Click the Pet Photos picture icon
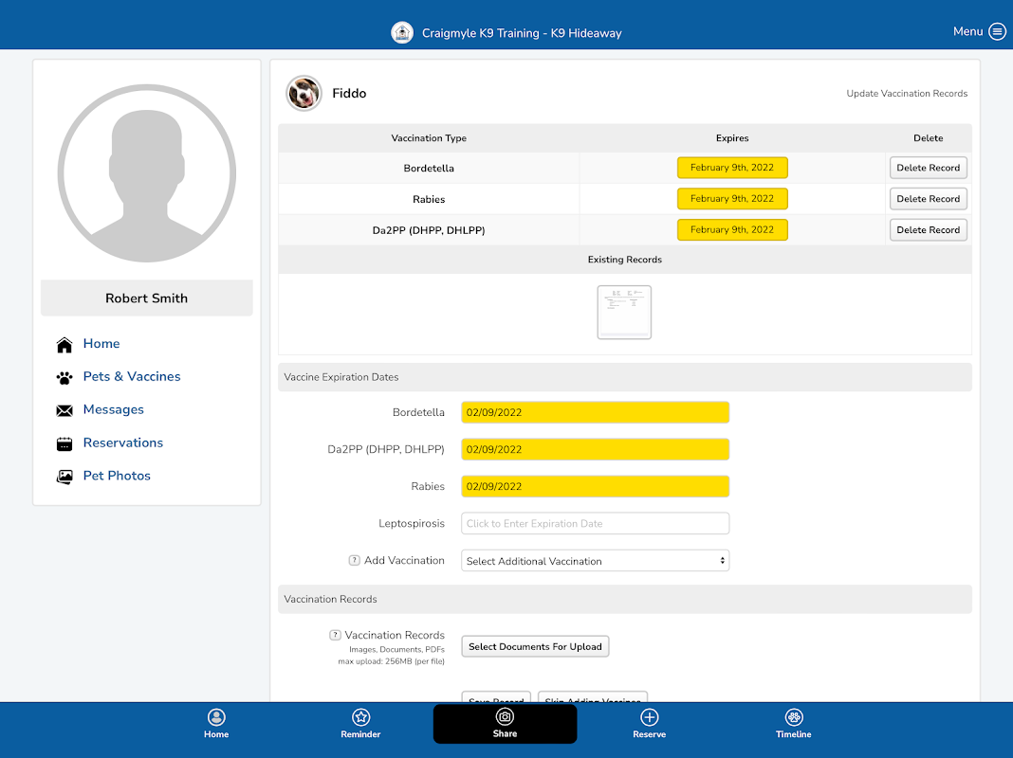The image size is (1013, 758). tap(64, 477)
